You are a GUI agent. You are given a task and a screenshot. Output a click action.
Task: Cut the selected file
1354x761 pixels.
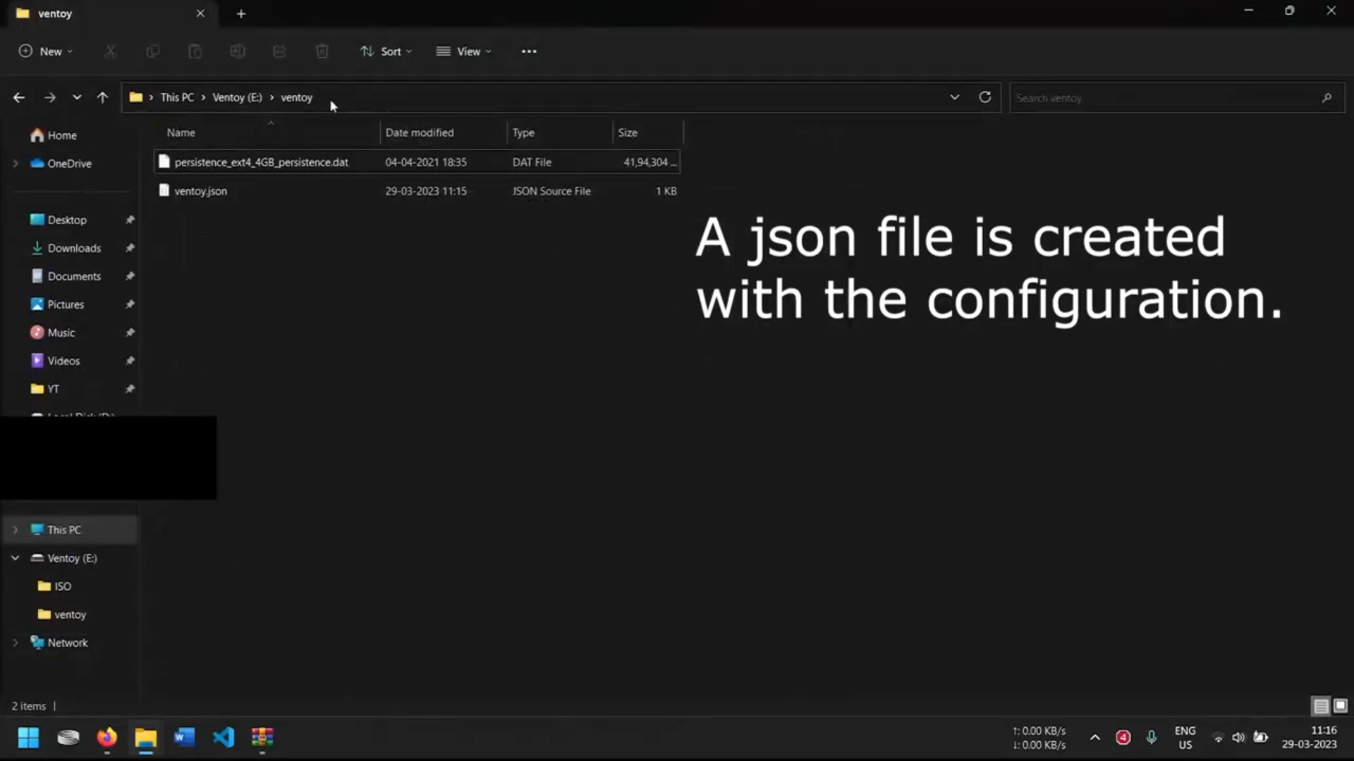click(110, 51)
